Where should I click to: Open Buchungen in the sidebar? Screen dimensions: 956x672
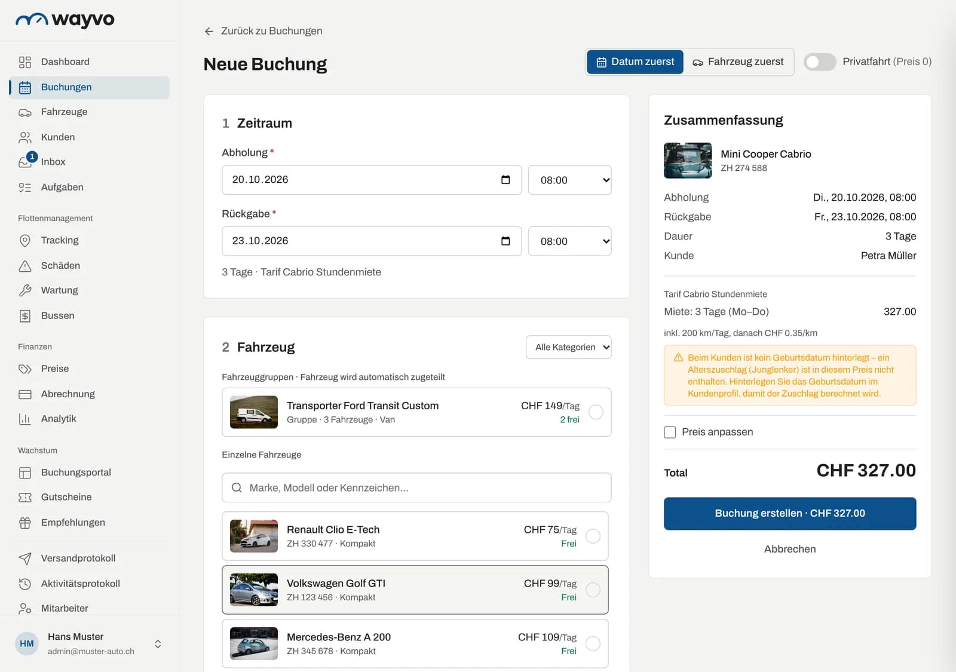click(90, 87)
